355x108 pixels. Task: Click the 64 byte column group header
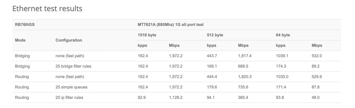[283, 35]
